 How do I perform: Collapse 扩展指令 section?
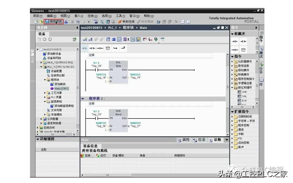[x=233, y=112]
